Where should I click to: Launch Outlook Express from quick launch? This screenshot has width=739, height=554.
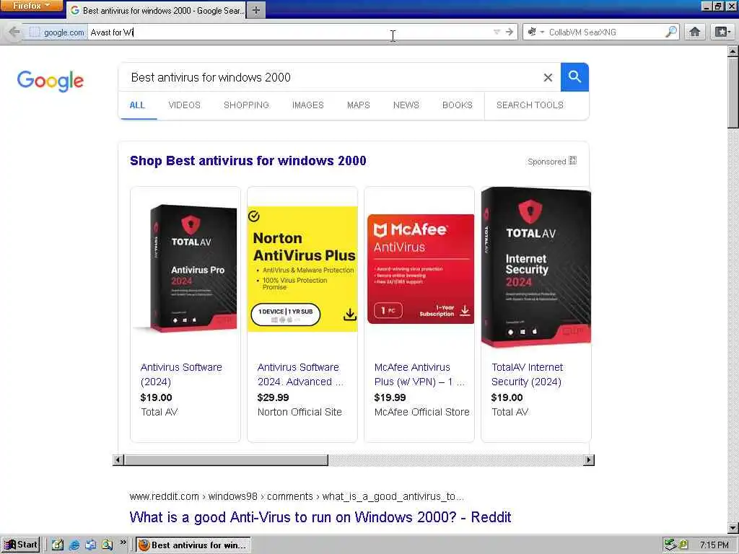coord(90,545)
